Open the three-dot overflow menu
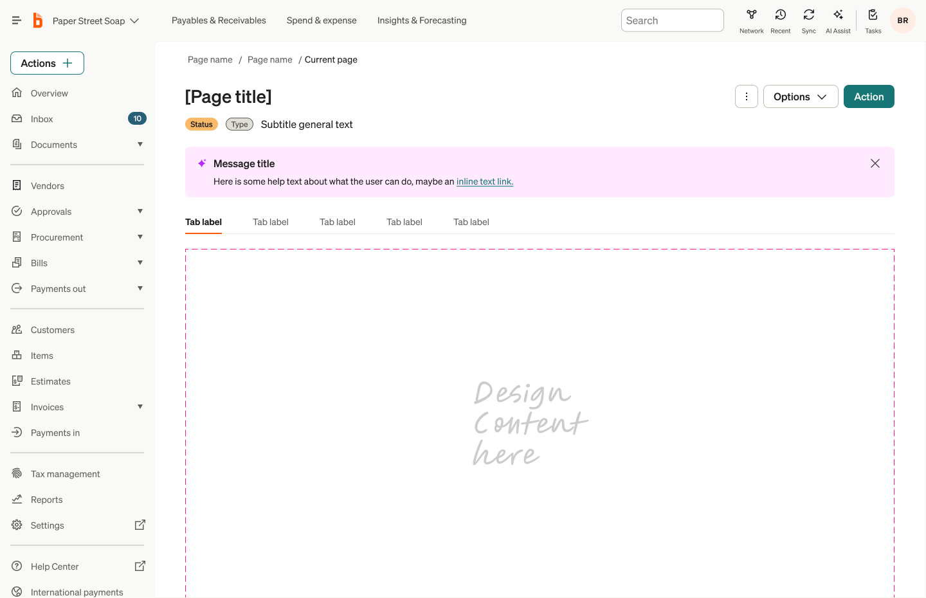Image resolution: width=926 pixels, height=598 pixels. coord(746,96)
